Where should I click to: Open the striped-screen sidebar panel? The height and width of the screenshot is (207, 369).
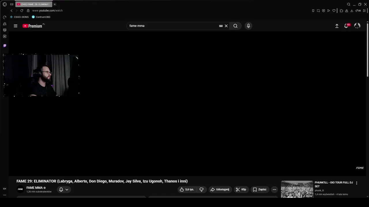(5, 30)
